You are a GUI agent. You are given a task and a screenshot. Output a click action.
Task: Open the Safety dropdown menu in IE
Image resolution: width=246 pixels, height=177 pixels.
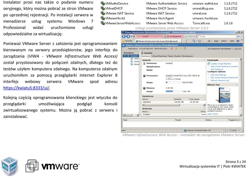pyautogui.click(x=224, y=41)
